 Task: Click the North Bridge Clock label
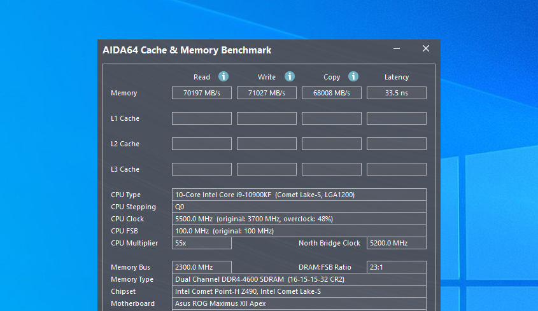tap(329, 243)
